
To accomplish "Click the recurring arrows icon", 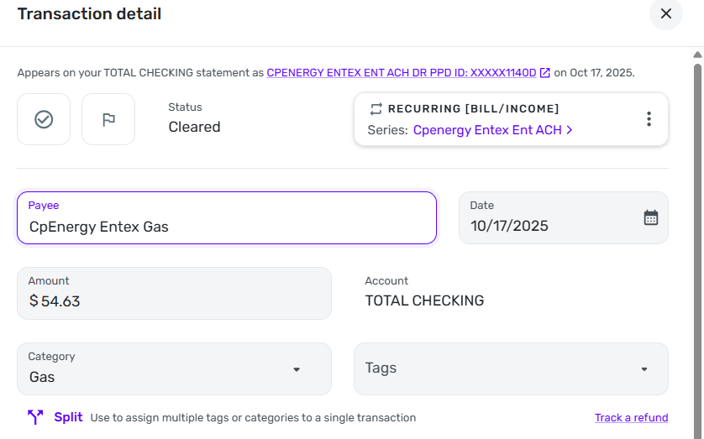I will tap(376, 109).
